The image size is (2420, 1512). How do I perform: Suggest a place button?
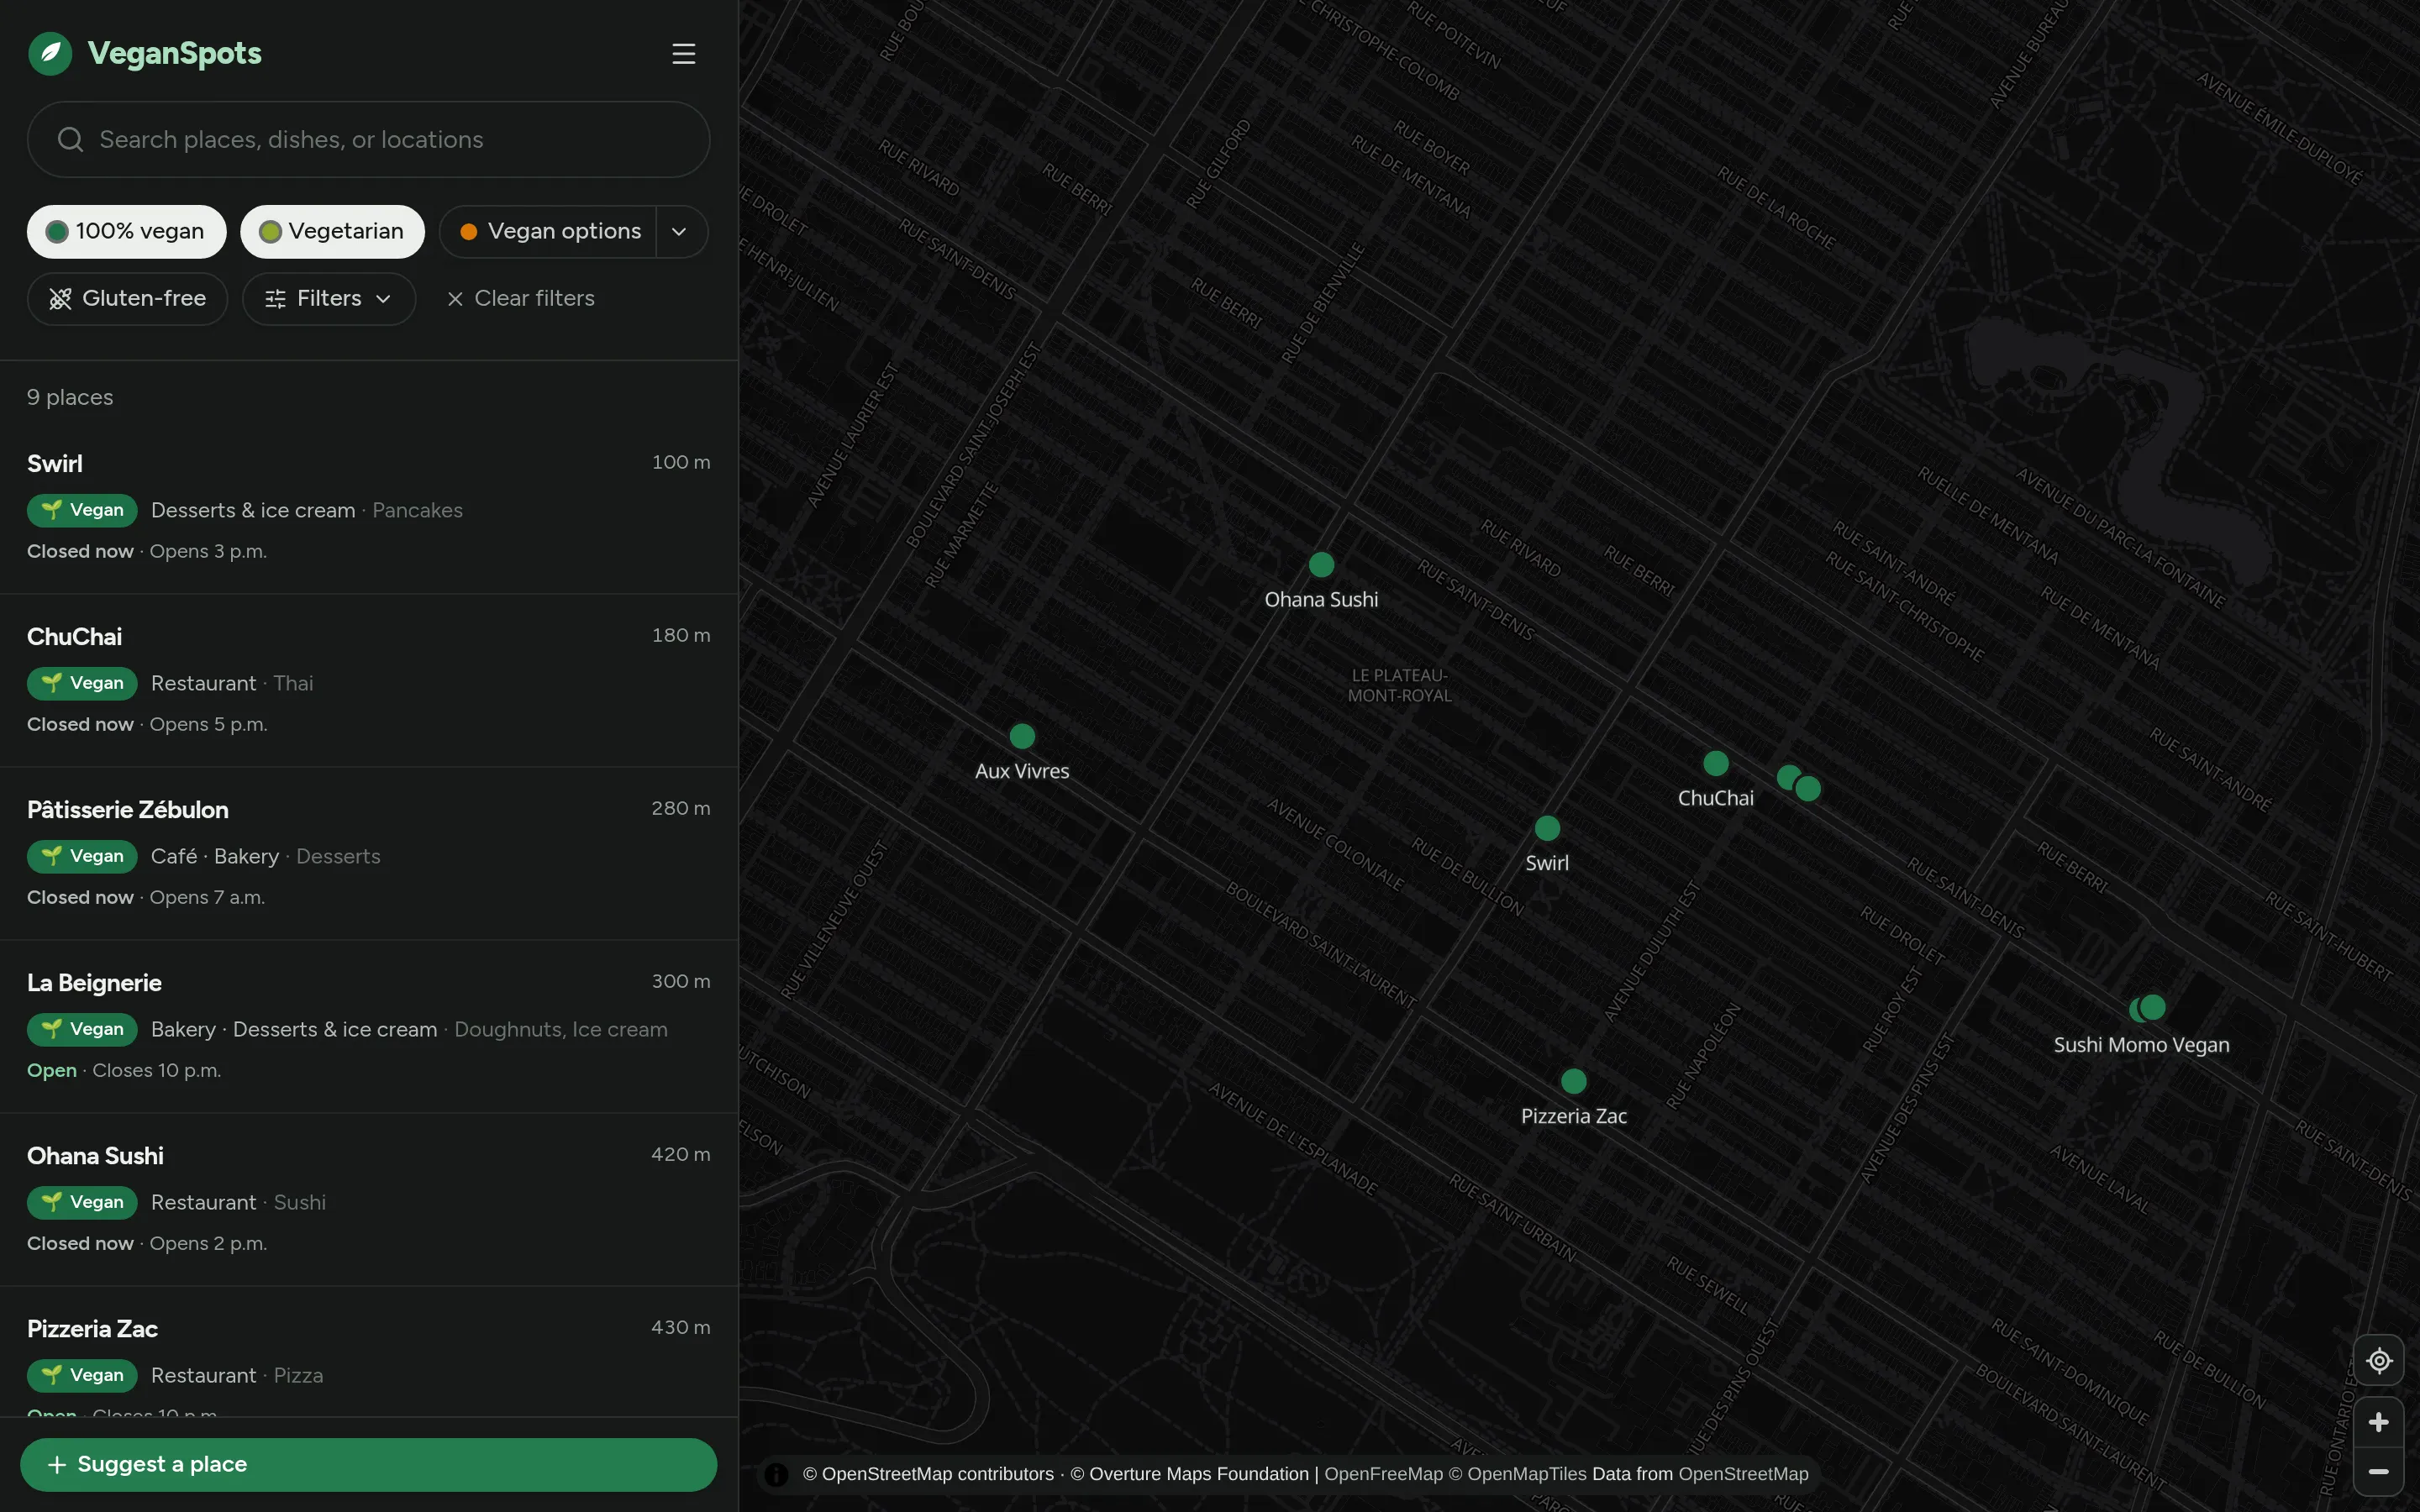click(368, 1465)
